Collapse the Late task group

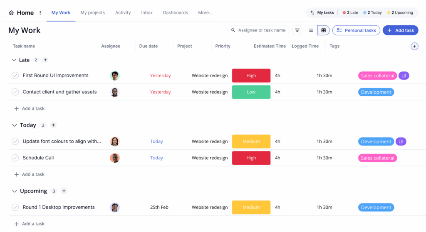[14, 60]
